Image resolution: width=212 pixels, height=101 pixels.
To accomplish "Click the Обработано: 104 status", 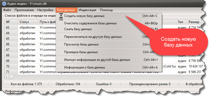I will tap(68, 84).
